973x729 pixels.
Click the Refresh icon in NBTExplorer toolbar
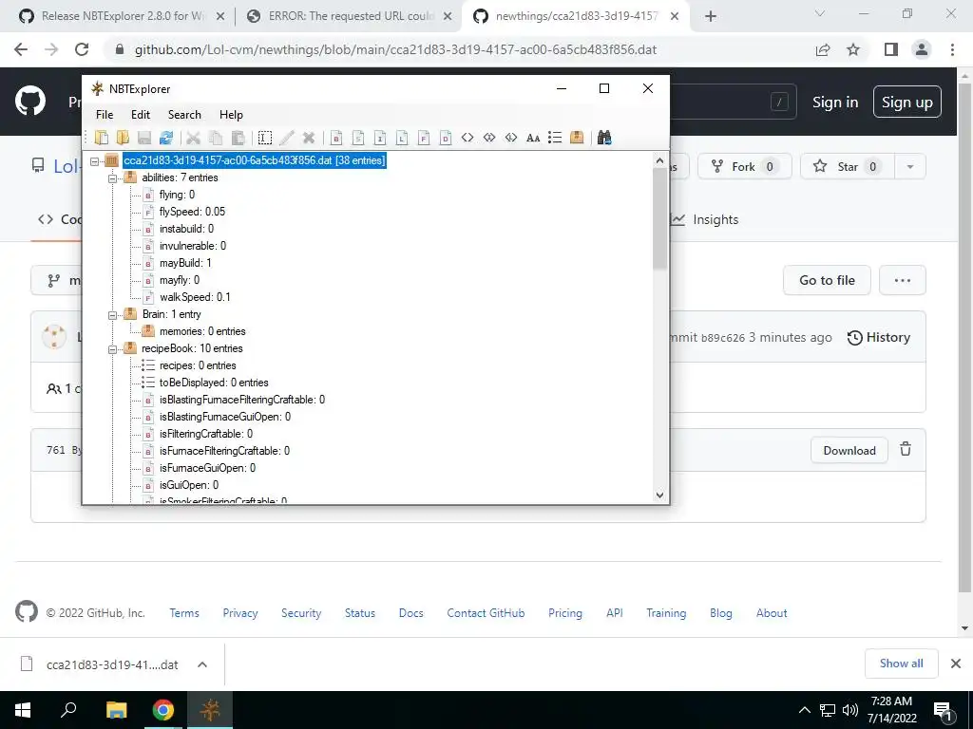point(165,138)
